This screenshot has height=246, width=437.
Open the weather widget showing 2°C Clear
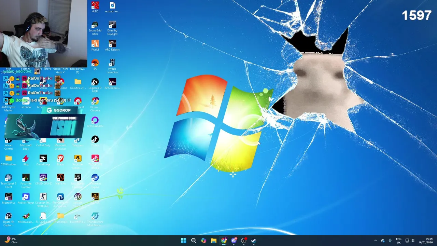11,241
